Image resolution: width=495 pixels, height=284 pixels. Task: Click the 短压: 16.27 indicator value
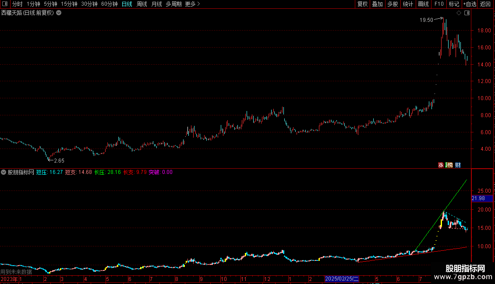[49, 172]
